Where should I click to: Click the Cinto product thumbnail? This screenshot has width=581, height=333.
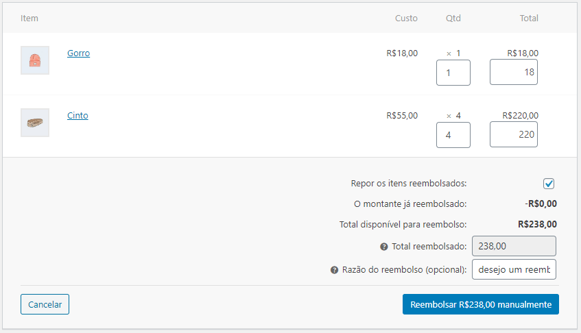pyautogui.click(x=34, y=123)
